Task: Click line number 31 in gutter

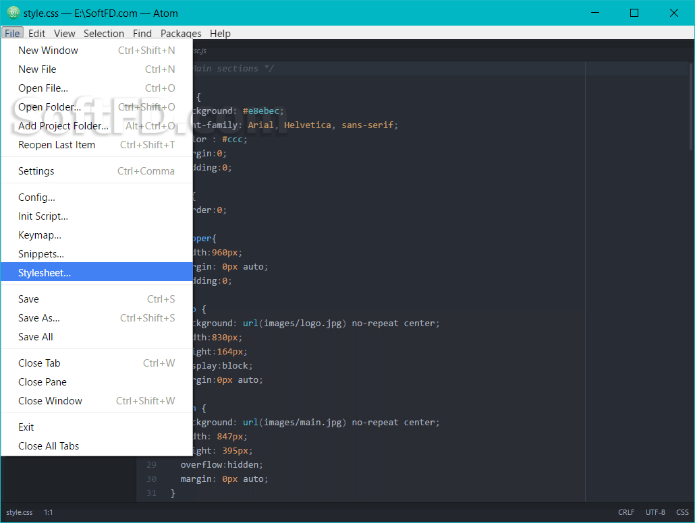Action: click(x=152, y=493)
